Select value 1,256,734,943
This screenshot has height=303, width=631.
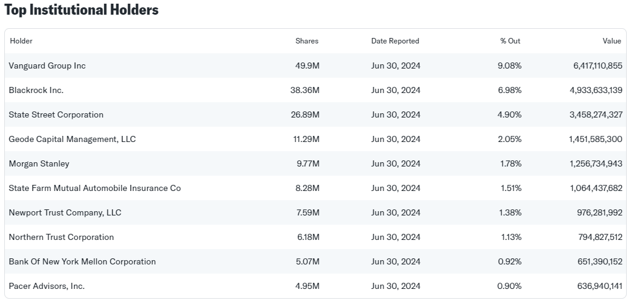[x=596, y=163]
